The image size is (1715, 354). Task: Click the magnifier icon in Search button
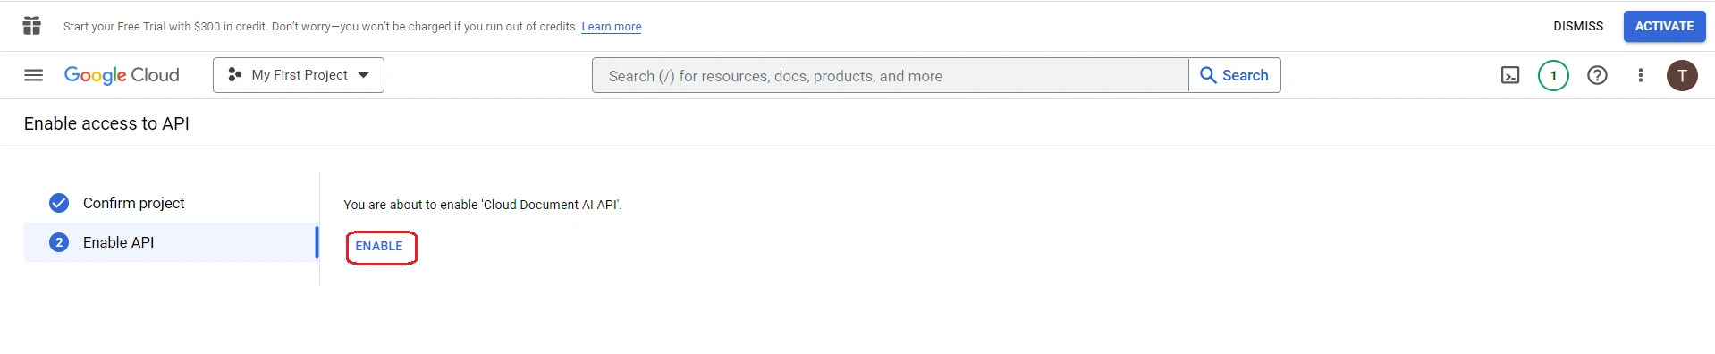pos(1208,75)
